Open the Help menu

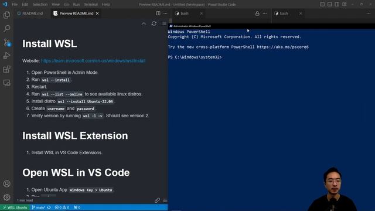(105, 4)
